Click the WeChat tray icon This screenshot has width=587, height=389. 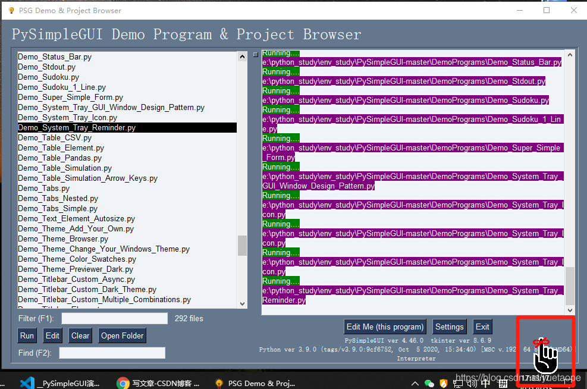pyautogui.click(x=429, y=384)
